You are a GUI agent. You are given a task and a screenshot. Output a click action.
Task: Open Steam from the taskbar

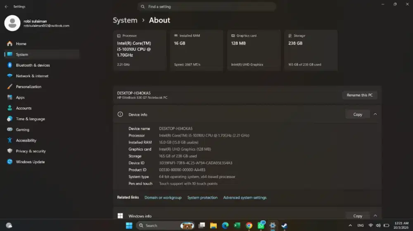285,226
